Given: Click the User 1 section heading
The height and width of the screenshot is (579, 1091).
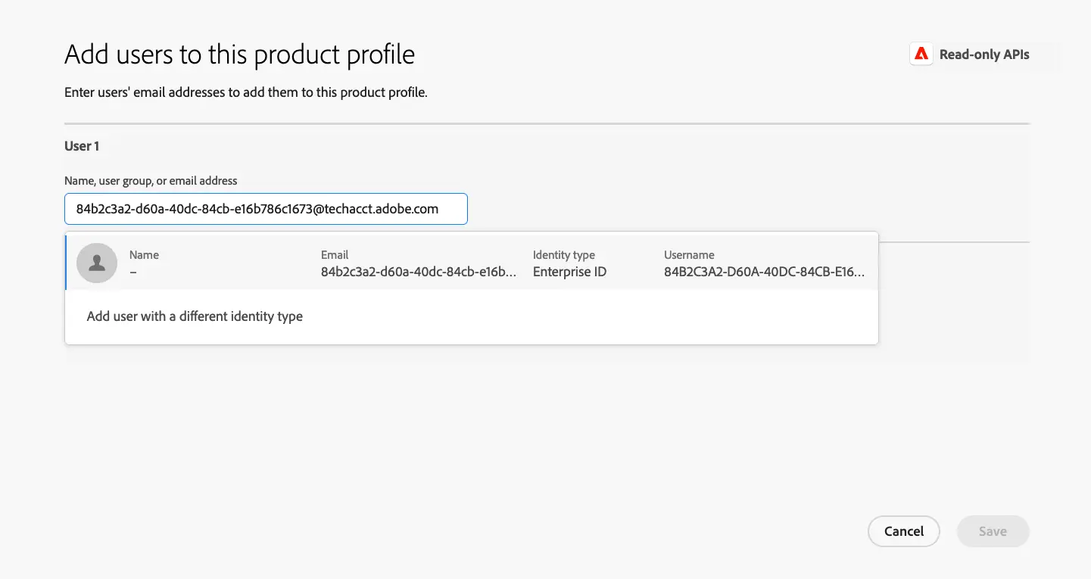Looking at the screenshot, I should (x=82, y=146).
